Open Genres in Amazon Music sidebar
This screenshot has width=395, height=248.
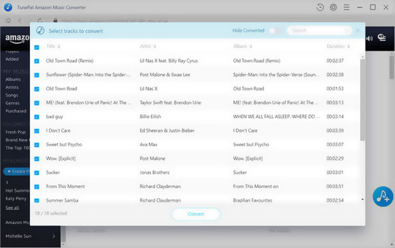click(12, 103)
